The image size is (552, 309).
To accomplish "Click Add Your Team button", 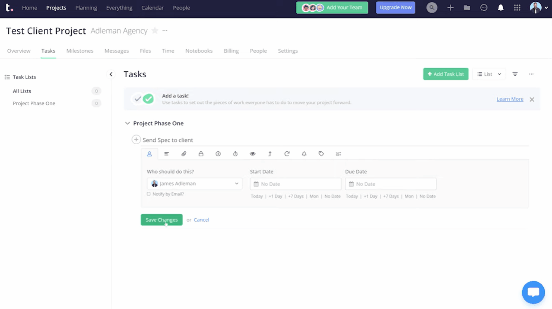I will 332,8.
